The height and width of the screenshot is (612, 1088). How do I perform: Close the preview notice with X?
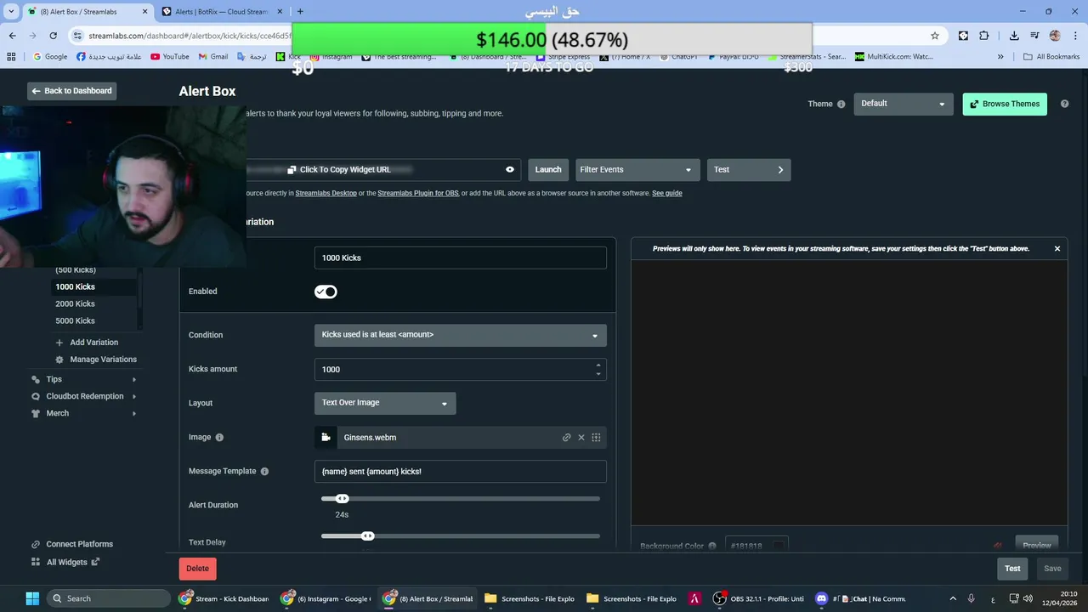[1057, 249]
